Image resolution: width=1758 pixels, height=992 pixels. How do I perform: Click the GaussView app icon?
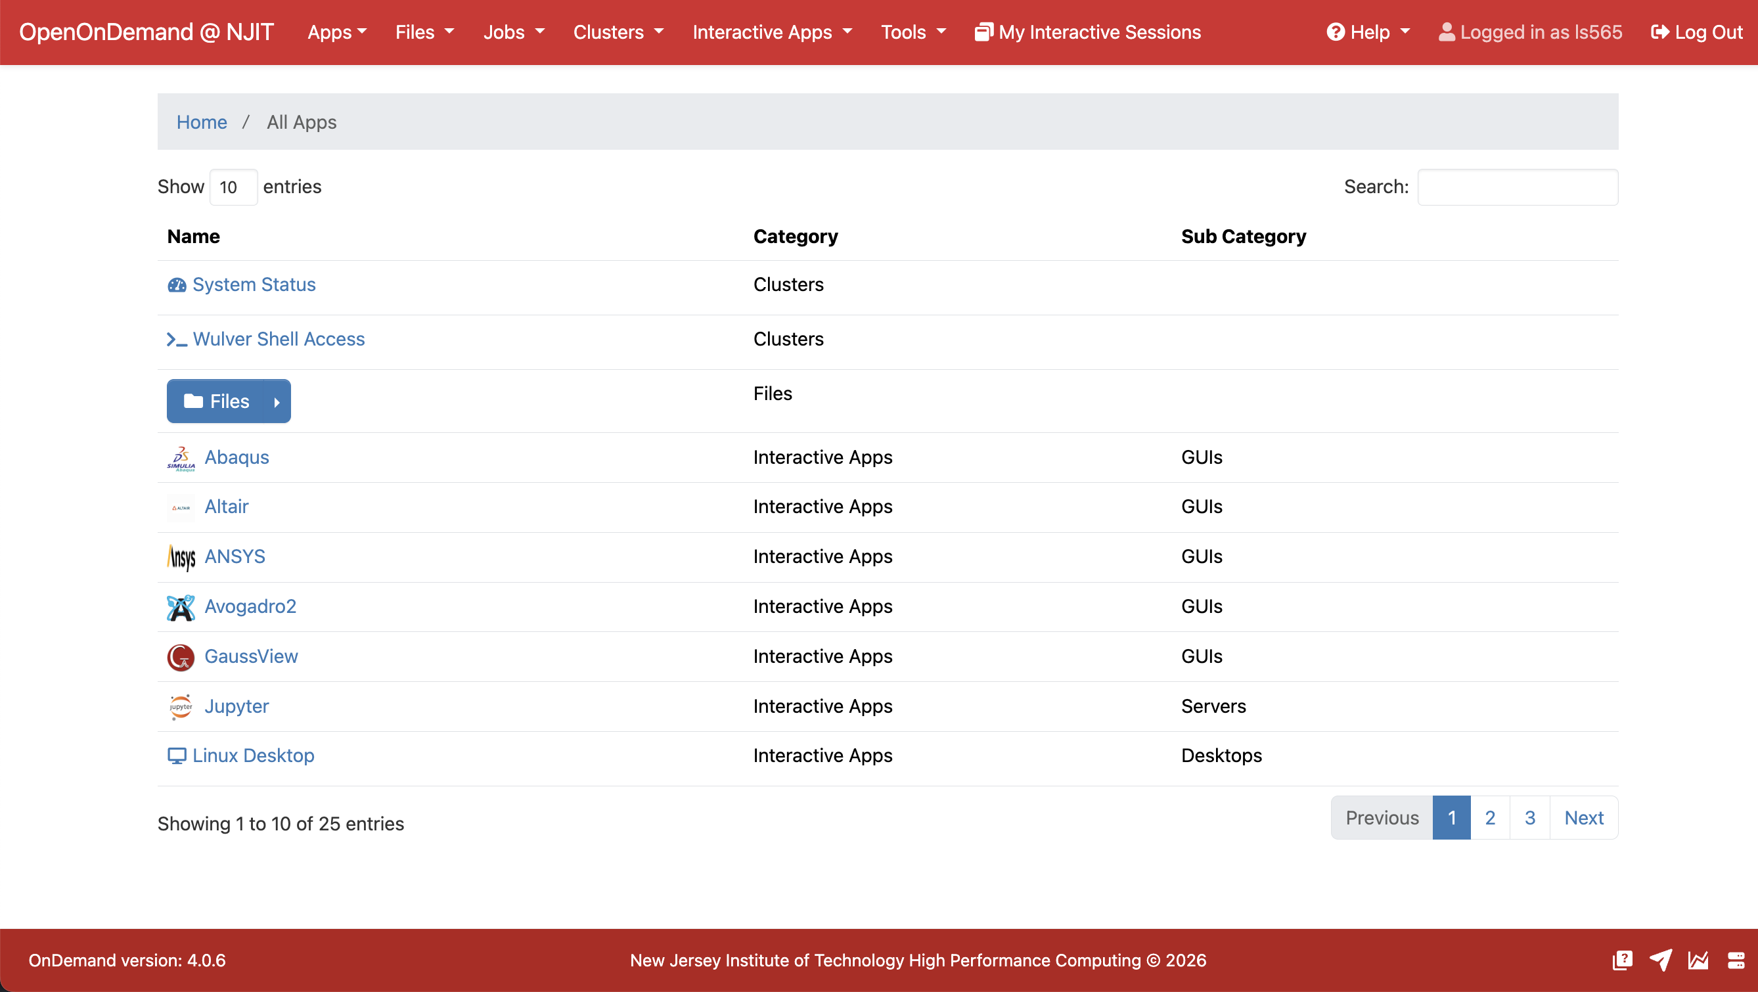pyautogui.click(x=181, y=657)
